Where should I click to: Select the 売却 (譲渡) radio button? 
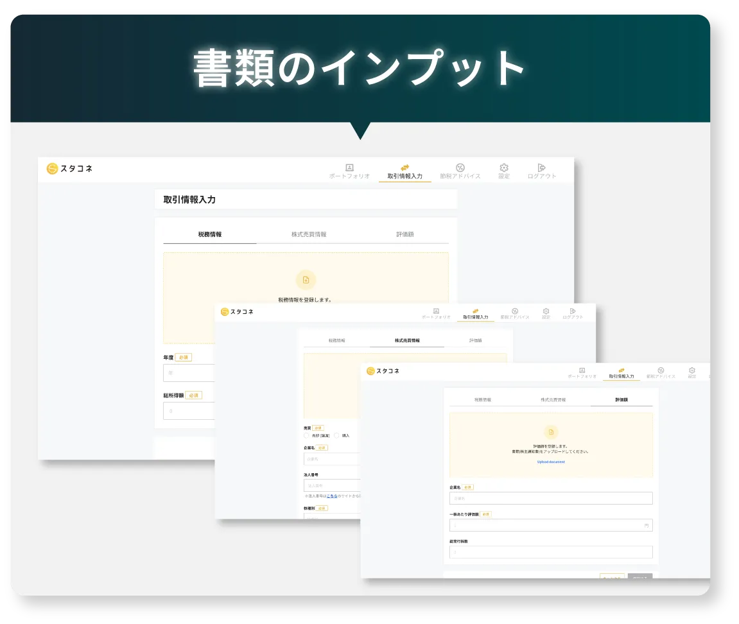click(307, 435)
